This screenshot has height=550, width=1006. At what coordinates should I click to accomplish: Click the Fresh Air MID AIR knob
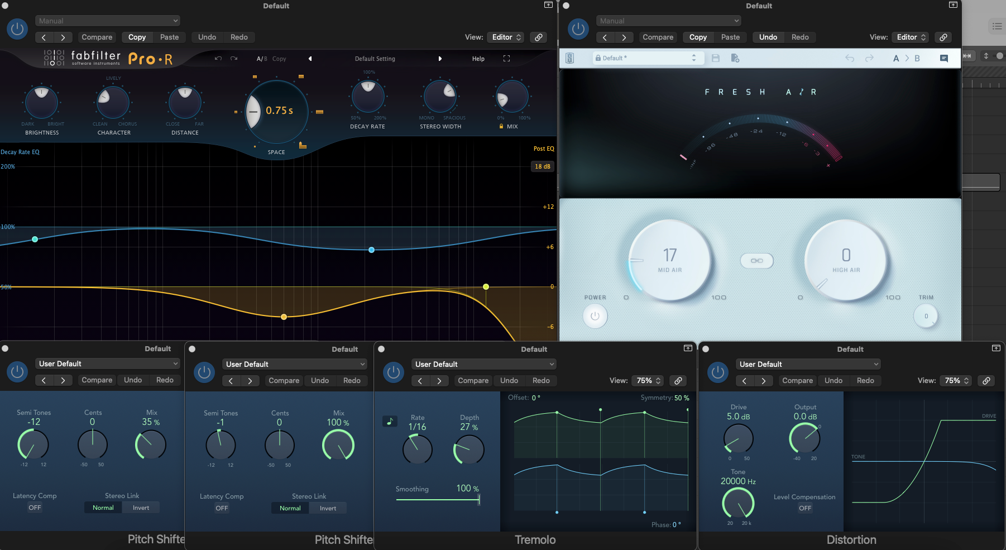(670, 260)
